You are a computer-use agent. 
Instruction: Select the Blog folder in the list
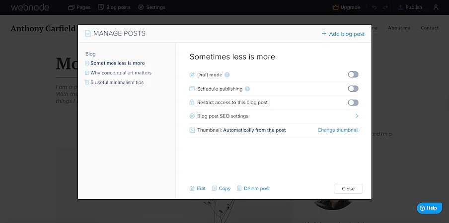click(90, 54)
